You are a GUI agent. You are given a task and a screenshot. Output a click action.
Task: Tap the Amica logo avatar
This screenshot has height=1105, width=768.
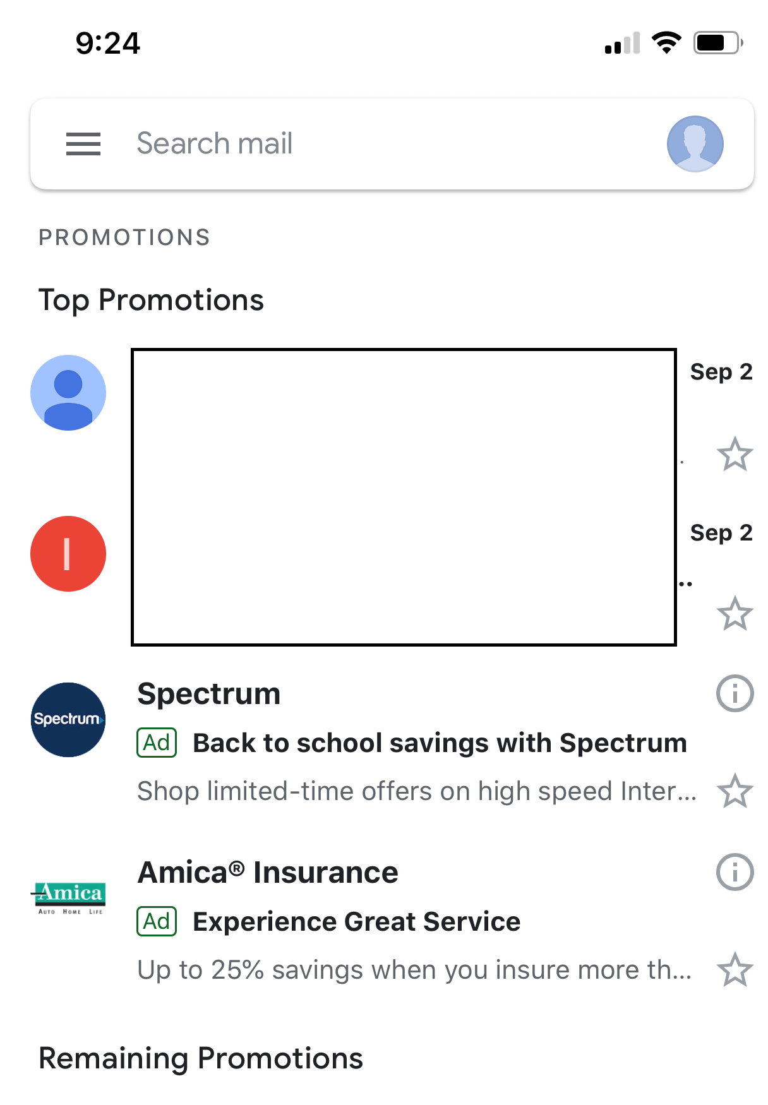(68, 898)
